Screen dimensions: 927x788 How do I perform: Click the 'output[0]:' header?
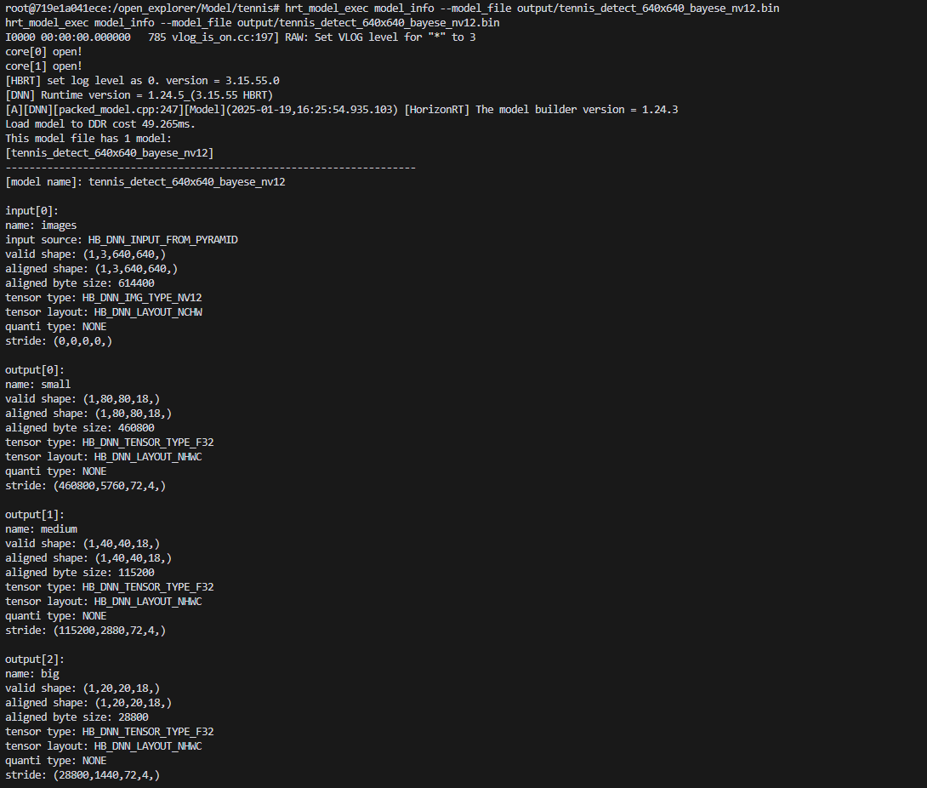pos(35,369)
